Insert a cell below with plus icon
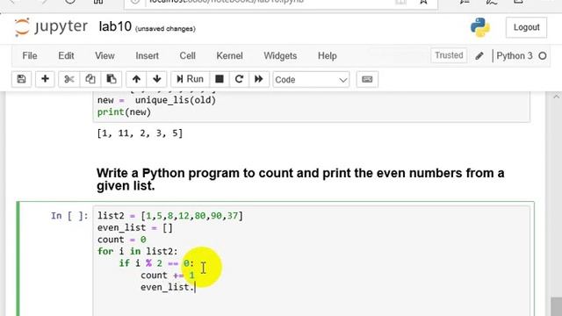Image resolution: width=562 pixels, height=316 pixels. [x=45, y=79]
